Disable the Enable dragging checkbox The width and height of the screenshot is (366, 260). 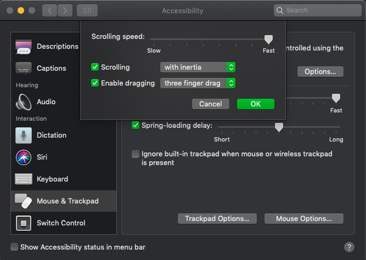click(x=95, y=83)
